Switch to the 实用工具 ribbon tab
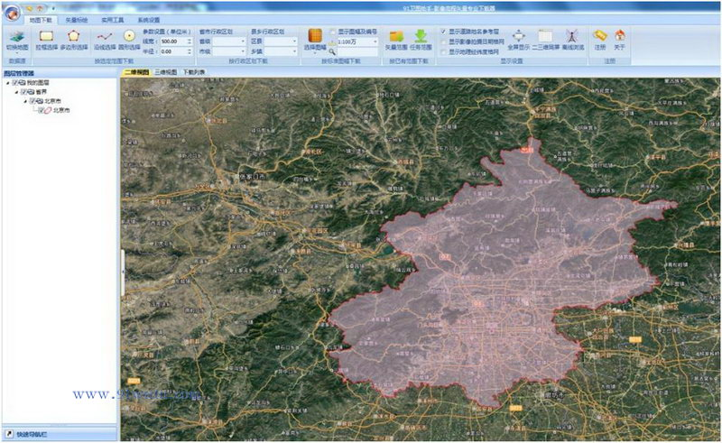The image size is (722, 443). coord(112,20)
